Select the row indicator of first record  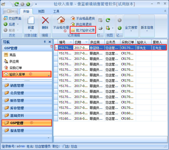click(x=56, y=48)
